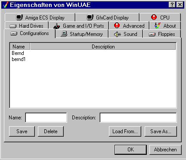Screen dimensions: 186x160
Task: Switch to the GfxCard Display tab
Action: [x=108, y=17]
